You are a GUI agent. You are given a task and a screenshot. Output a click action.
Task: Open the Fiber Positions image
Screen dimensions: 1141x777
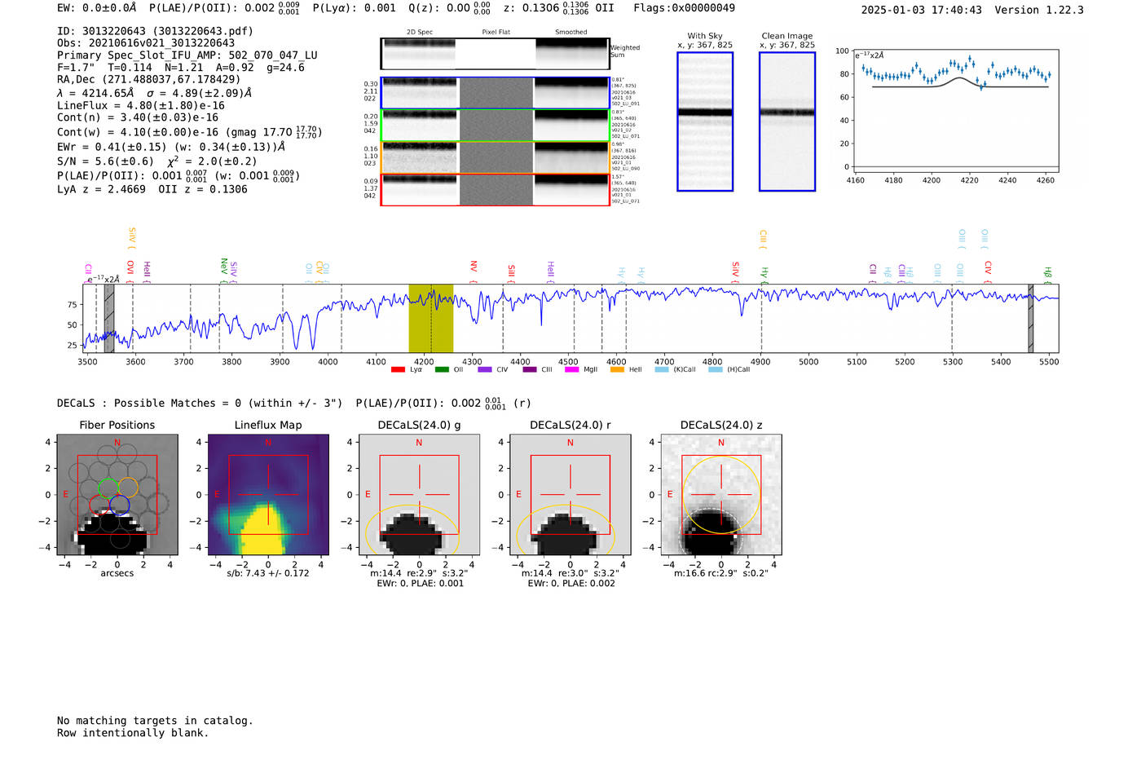click(x=117, y=495)
